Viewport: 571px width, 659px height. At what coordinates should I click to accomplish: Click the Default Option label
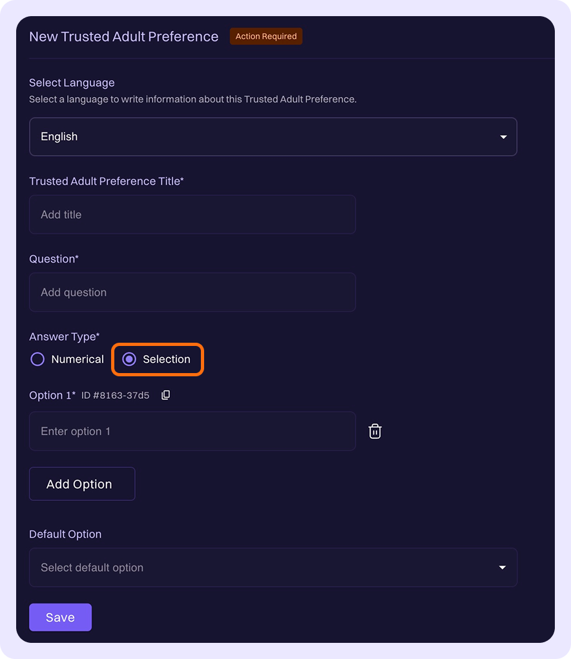point(65,534)
